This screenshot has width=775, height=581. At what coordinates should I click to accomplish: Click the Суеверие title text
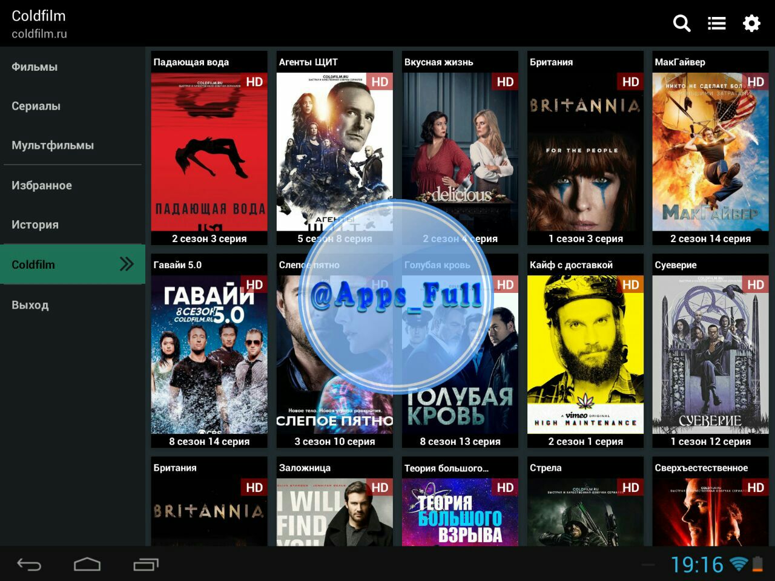pos(675,264)
